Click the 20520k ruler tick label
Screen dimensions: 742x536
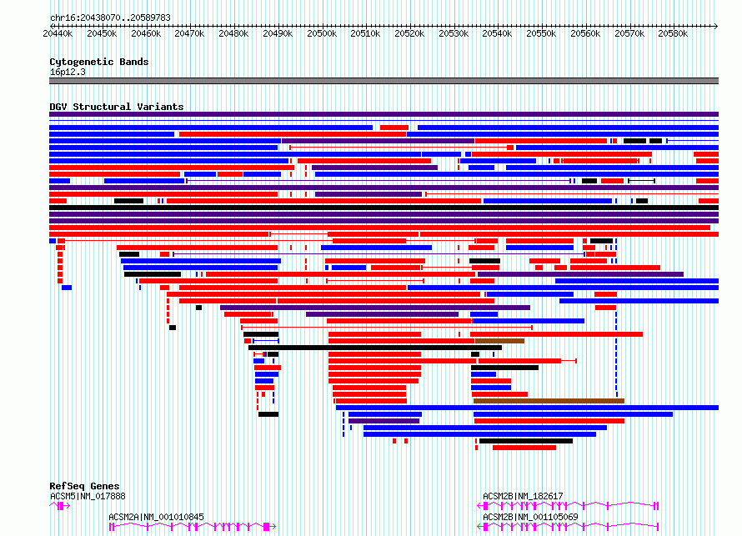(x=409, y=33)
